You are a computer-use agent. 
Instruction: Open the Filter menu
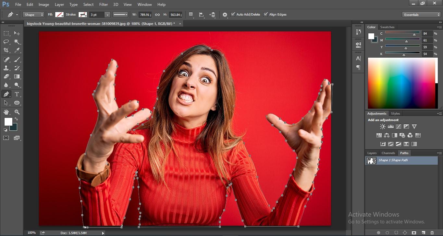click(x=103, y=4)
